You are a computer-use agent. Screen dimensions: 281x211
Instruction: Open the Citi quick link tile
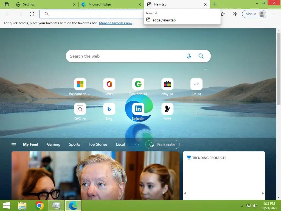[196, 87]
